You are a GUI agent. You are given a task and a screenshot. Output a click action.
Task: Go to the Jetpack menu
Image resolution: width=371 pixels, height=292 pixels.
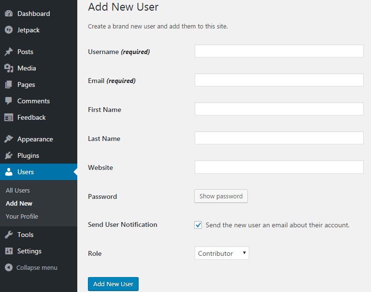pos(29,30)
